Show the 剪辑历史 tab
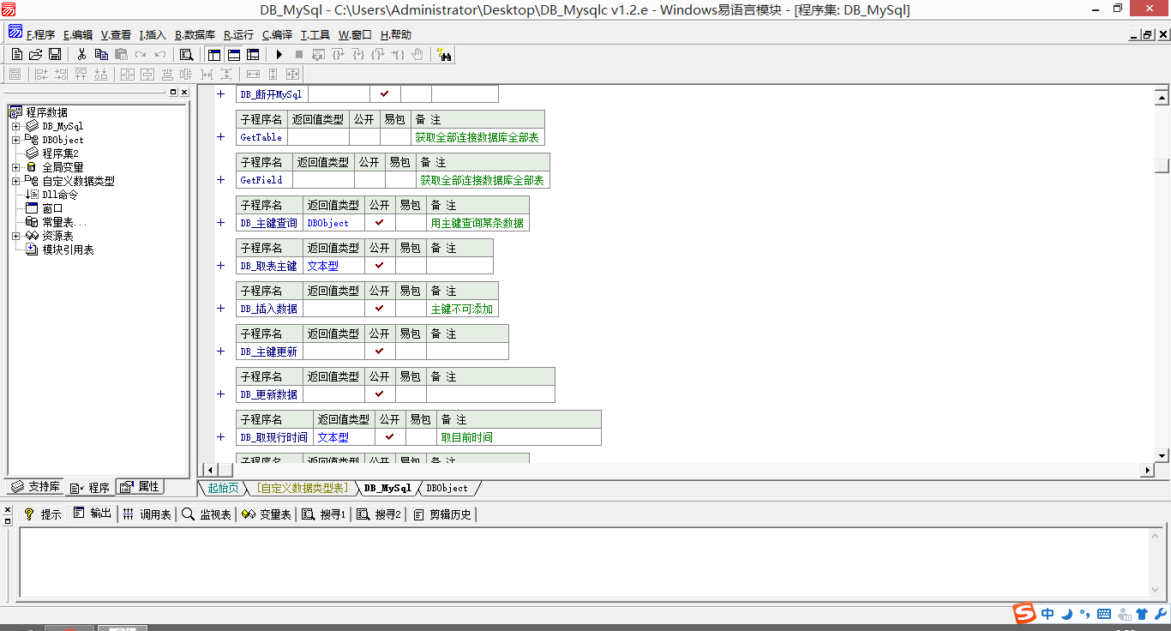 click(x=442, y=514)
